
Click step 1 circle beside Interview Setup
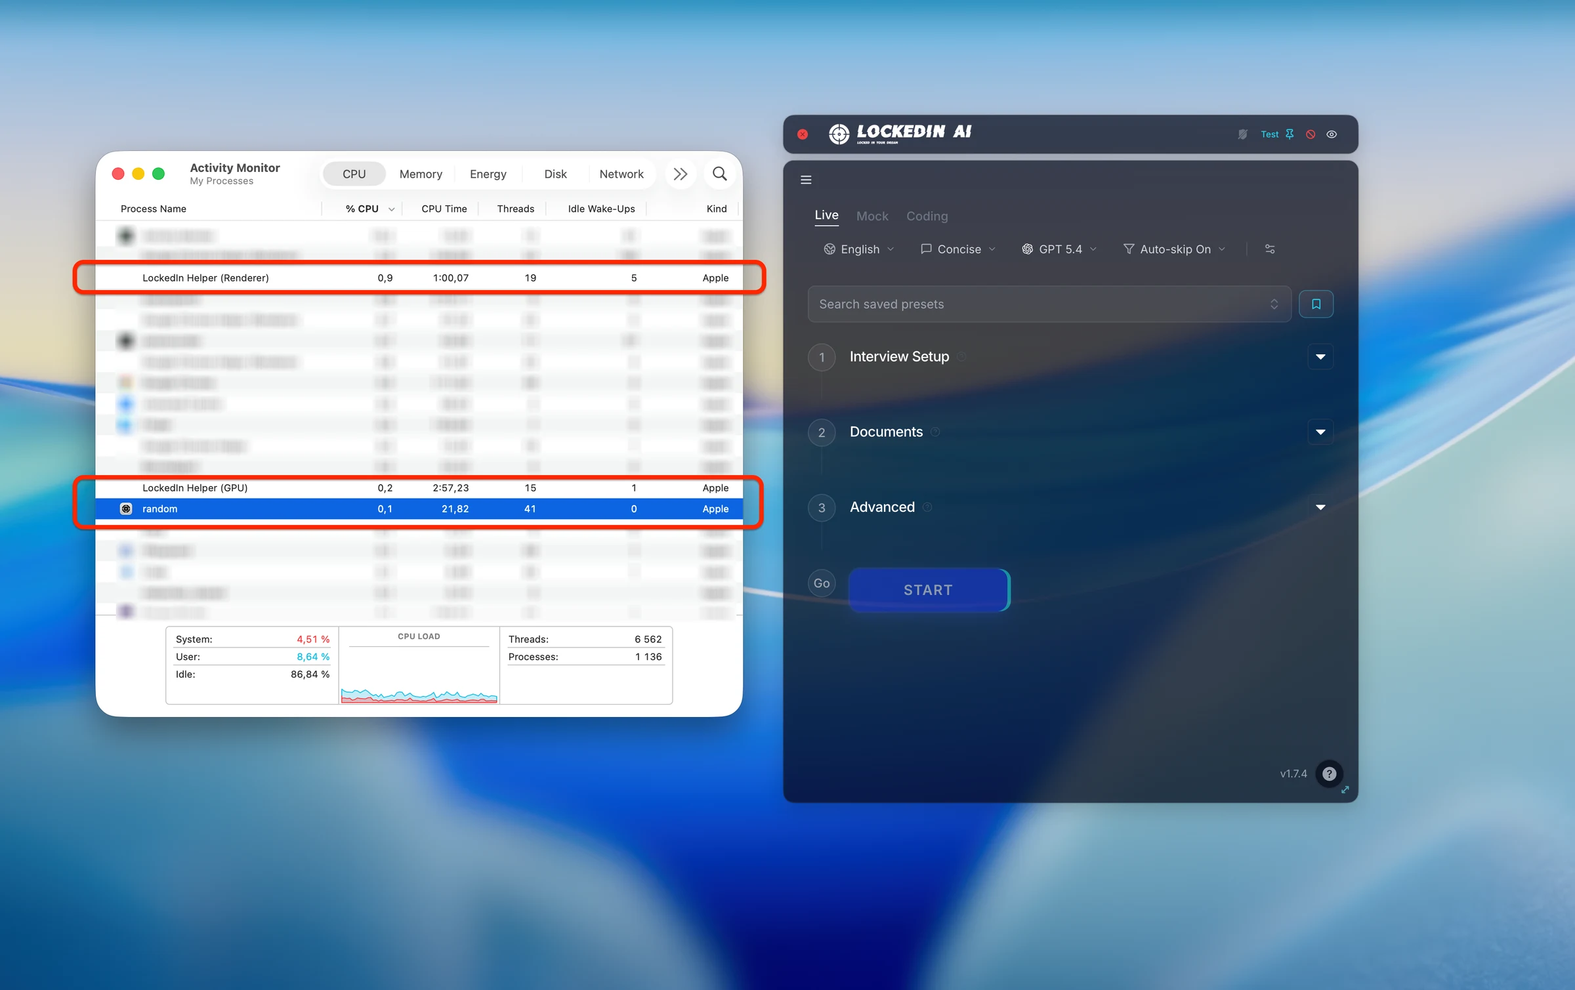pyautogui.click(x=822, y=358)
